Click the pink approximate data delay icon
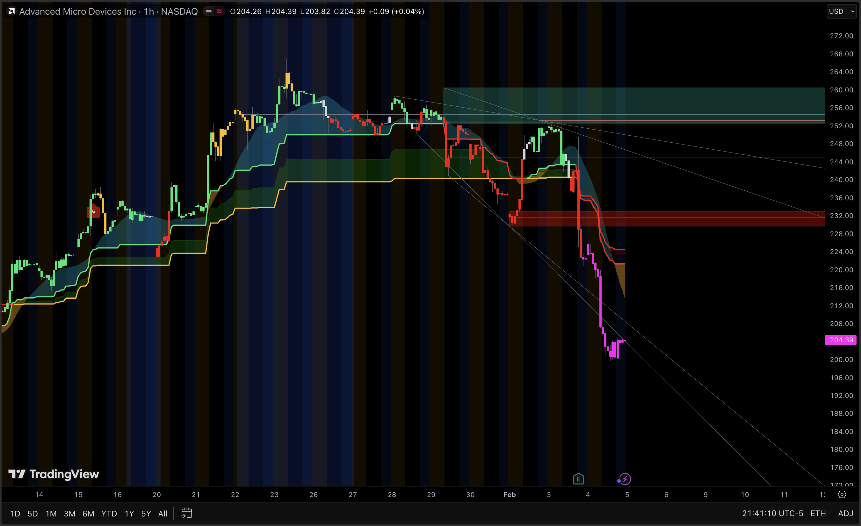The height and width of the screenshot is (526, 861). point(220,11)
